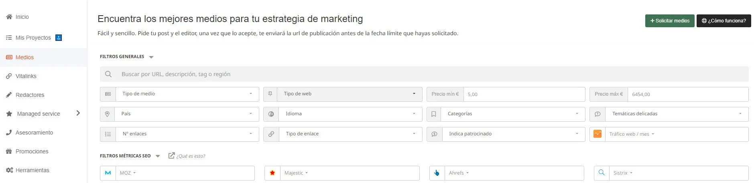Click the Majestic red star icon
The width and height of the screenshot is (754, 183).
coord(272,173)
